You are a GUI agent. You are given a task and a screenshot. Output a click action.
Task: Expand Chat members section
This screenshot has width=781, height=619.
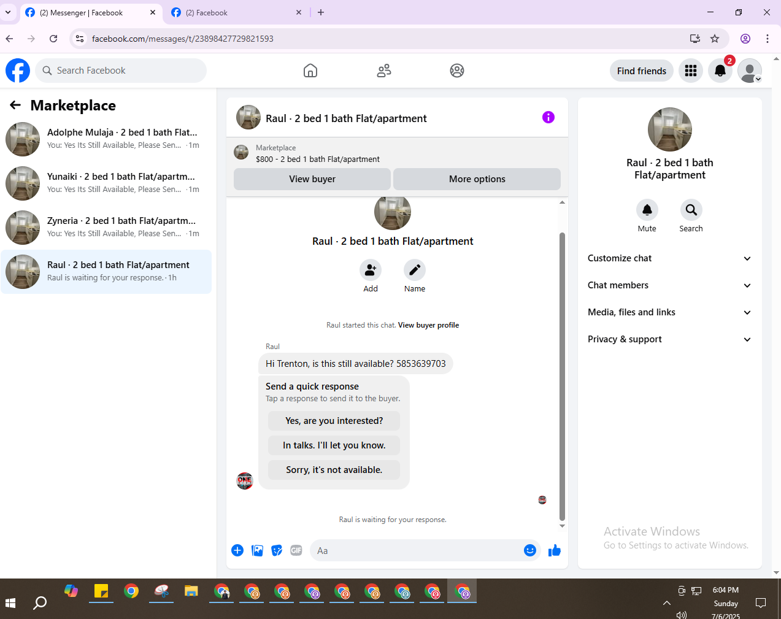(669, 285)
